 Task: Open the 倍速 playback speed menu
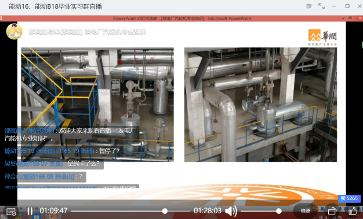(305, 211)
